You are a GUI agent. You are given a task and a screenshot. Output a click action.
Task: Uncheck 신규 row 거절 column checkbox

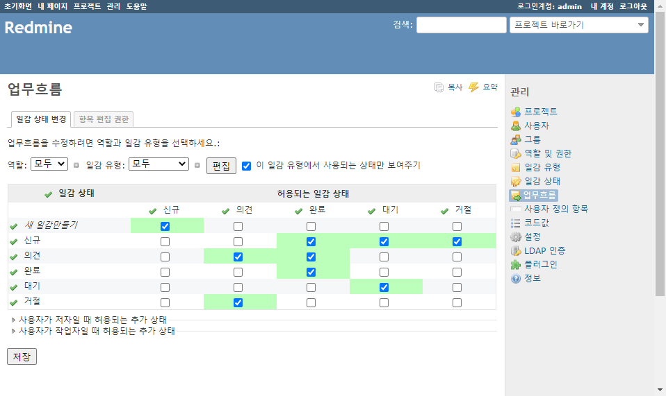point(457,242)
